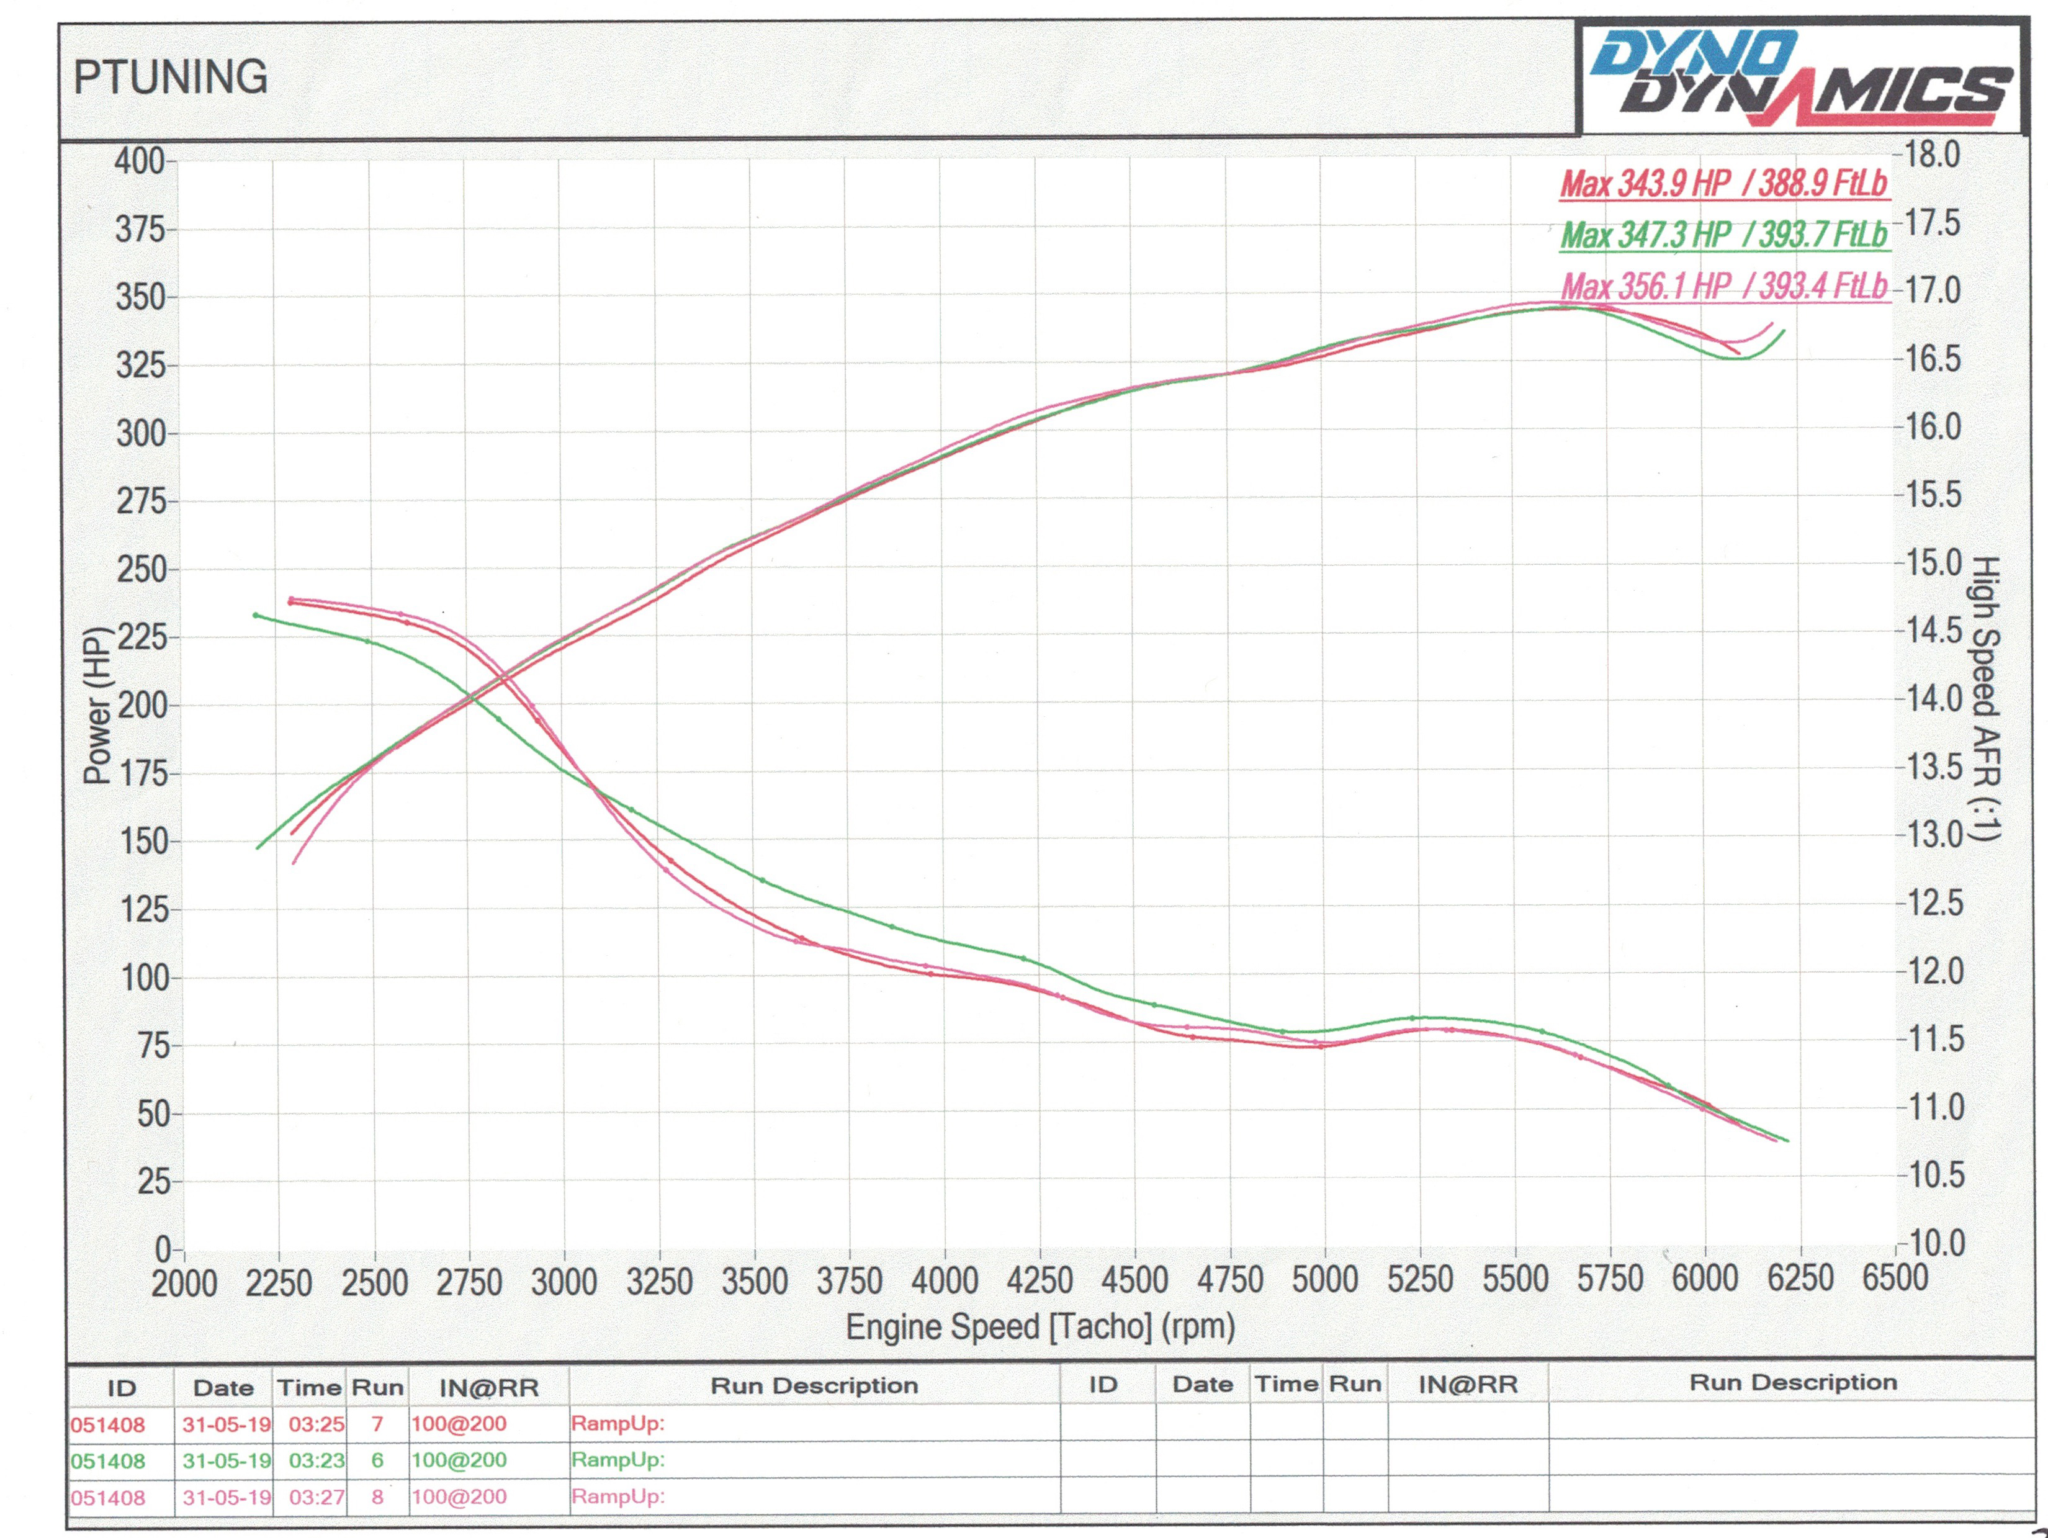The image size is (2048, 1538).
Task: Select the pink Max 356.1 HP legend
Action: click(1723, 286)
